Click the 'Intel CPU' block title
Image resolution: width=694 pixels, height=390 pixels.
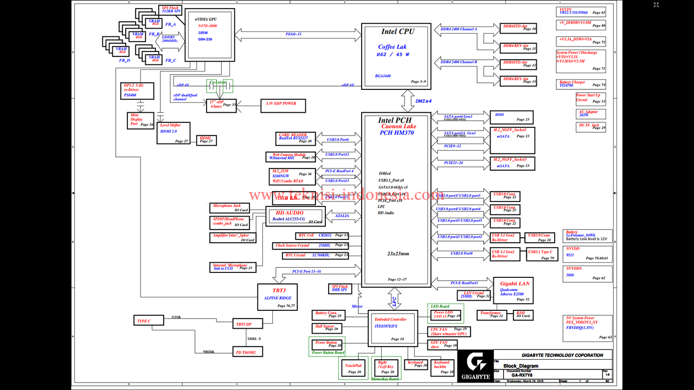[x=397, y=31]
